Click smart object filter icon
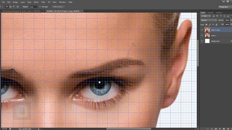 [228, 16]
